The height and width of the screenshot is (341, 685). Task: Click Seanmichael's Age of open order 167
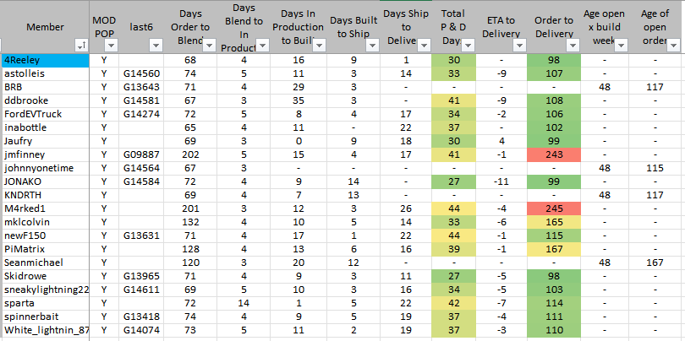(655, 263)
